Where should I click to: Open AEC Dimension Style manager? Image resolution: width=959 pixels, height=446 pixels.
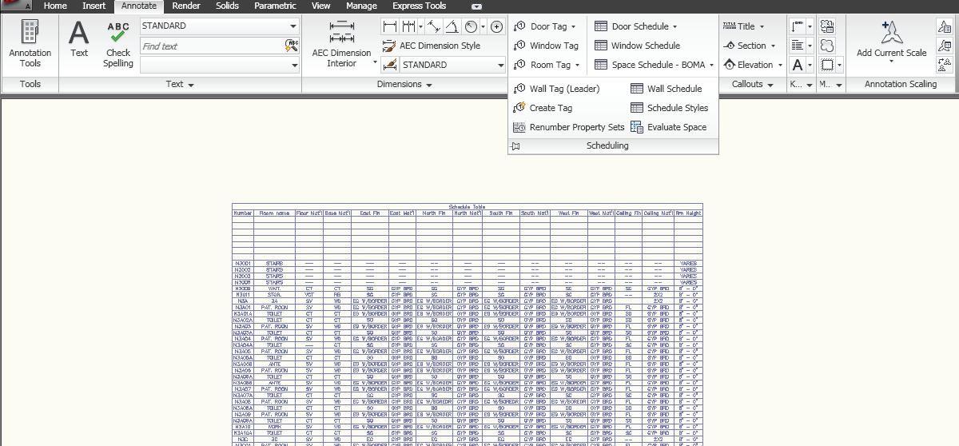click(x=432, y=46)
